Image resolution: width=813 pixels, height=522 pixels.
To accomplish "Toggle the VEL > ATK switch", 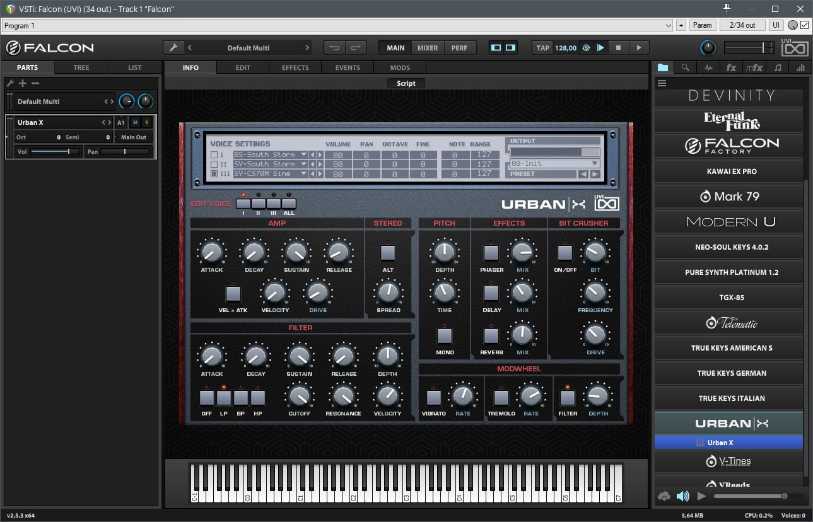I will [233, 293].
